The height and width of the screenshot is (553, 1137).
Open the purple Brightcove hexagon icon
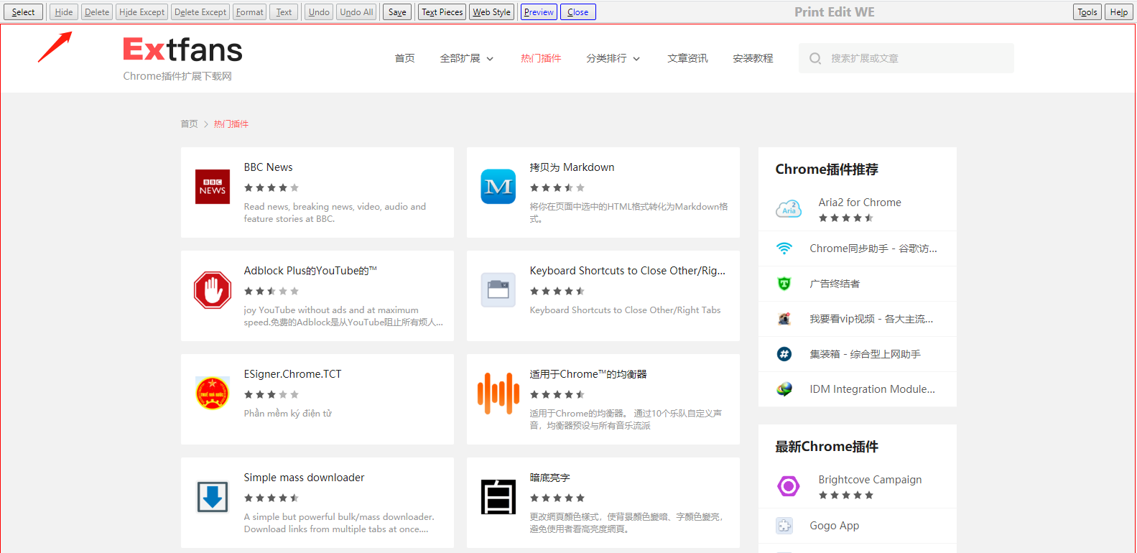pos(789,486)
